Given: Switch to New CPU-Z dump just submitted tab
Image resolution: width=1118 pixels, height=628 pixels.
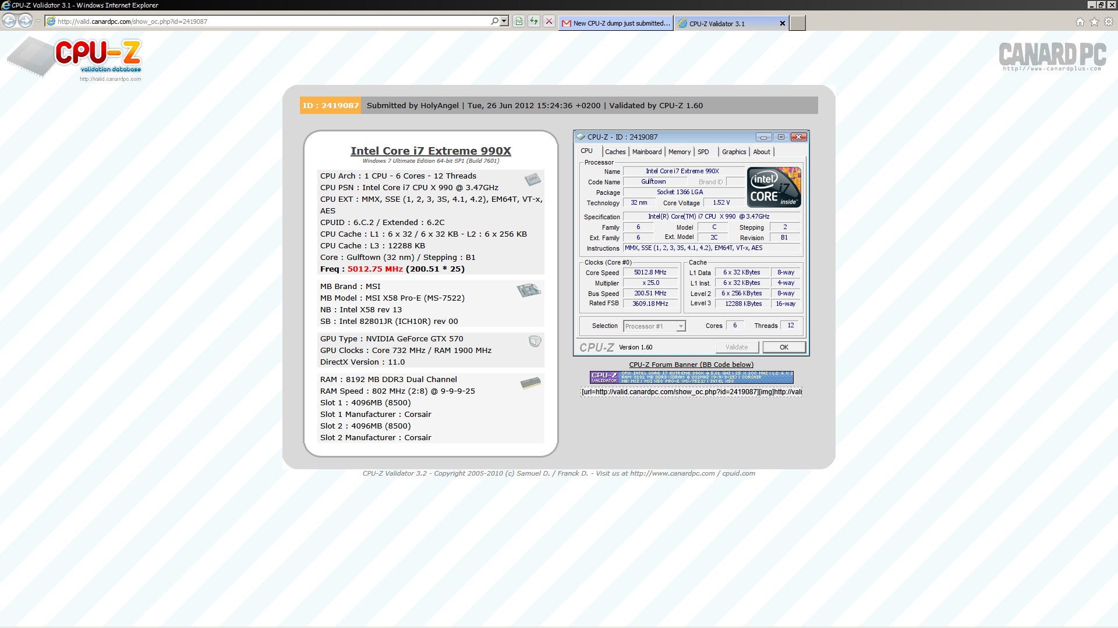Looking at the screenshot, I should pyautogui.click(x=616, y=23).
